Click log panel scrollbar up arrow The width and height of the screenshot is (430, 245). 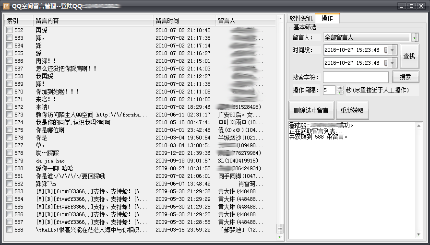point(418,126)
